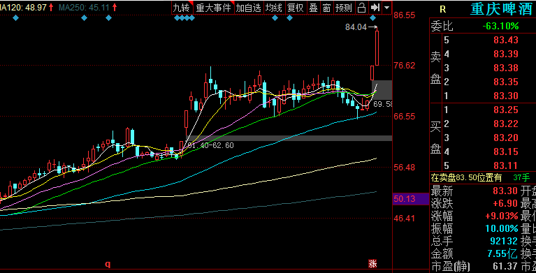Click the 76.62 price axis label
The image size is (536, 273).
[405, 65]
